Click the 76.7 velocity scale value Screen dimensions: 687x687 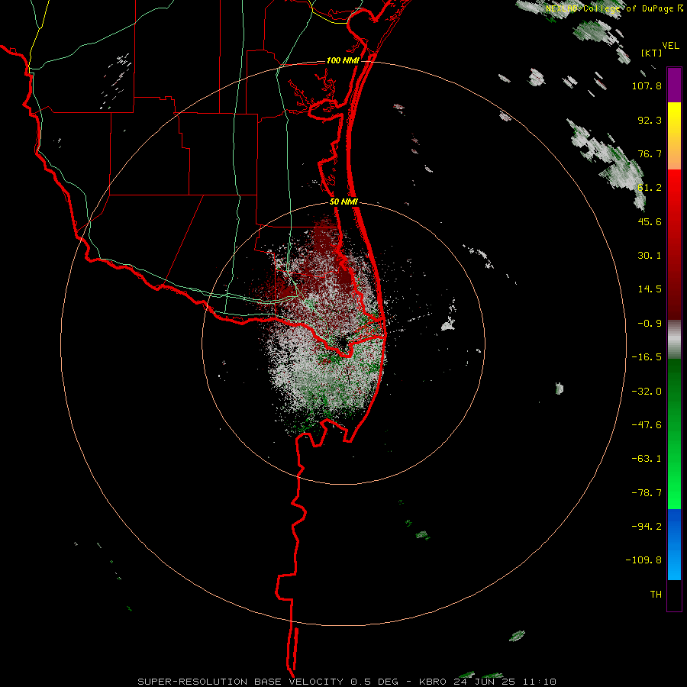[650, 153]
